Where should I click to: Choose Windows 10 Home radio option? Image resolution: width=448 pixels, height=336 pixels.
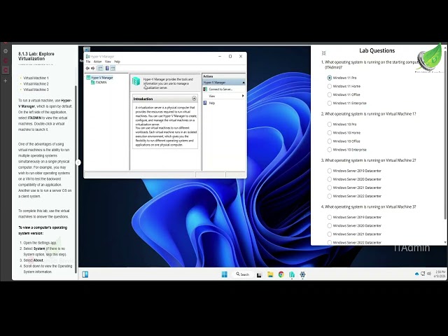tap(330, 133)
